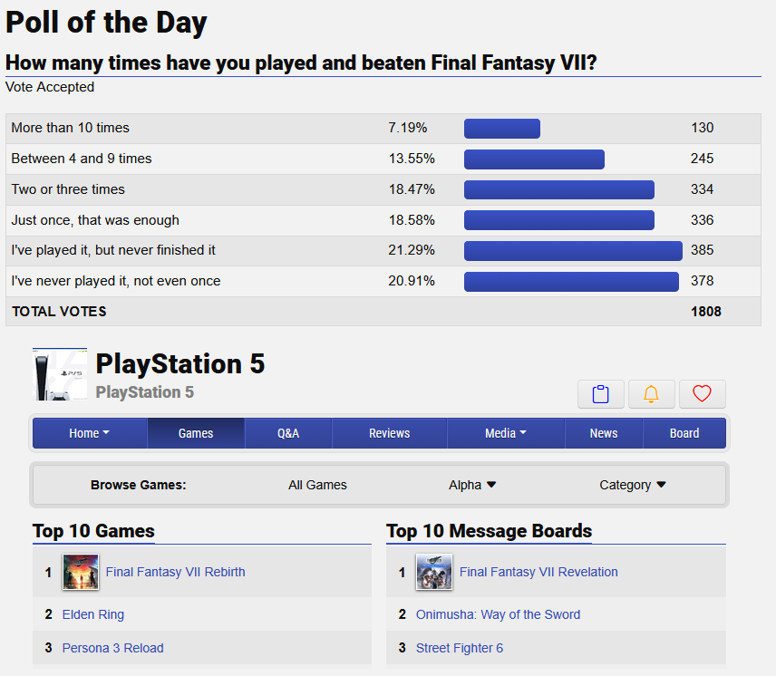The image size is (776, 676).
Task: Click the red heart favorite icon
Action: 702,394
